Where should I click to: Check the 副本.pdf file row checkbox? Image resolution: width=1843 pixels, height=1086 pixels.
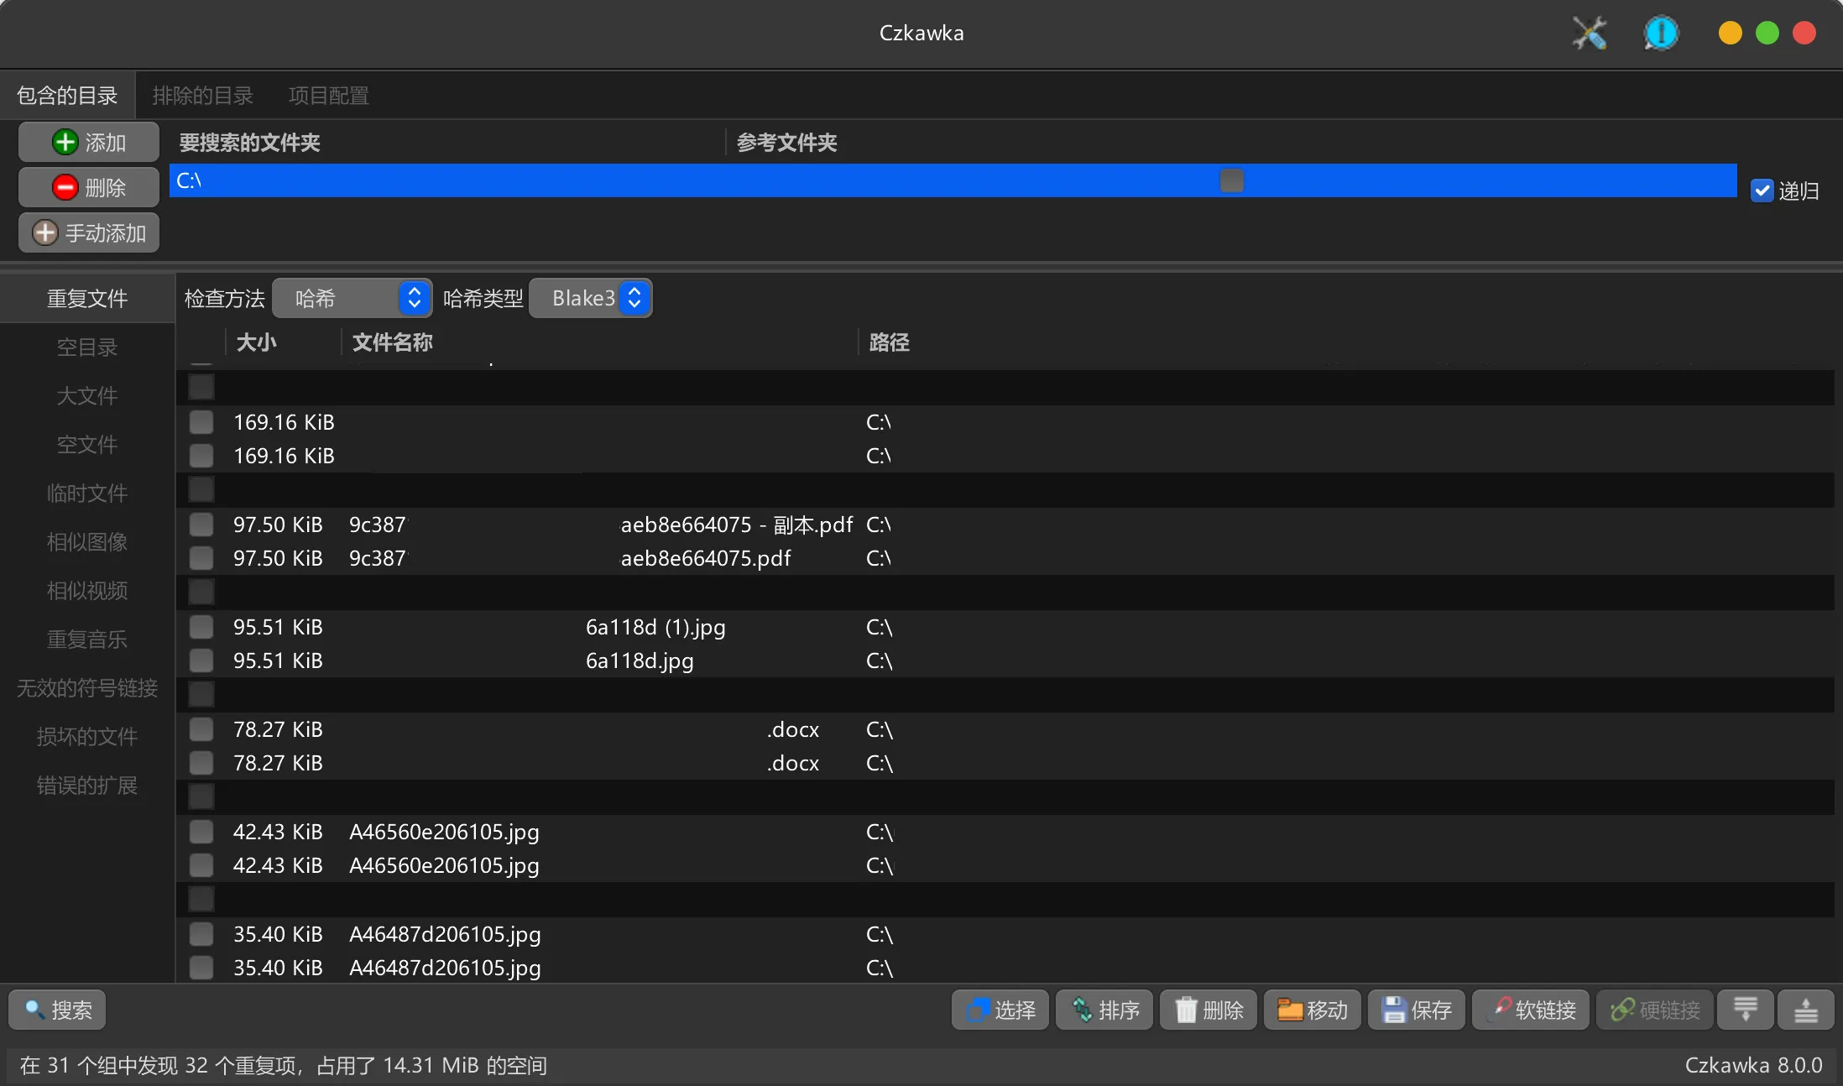(x=201, y=525)
